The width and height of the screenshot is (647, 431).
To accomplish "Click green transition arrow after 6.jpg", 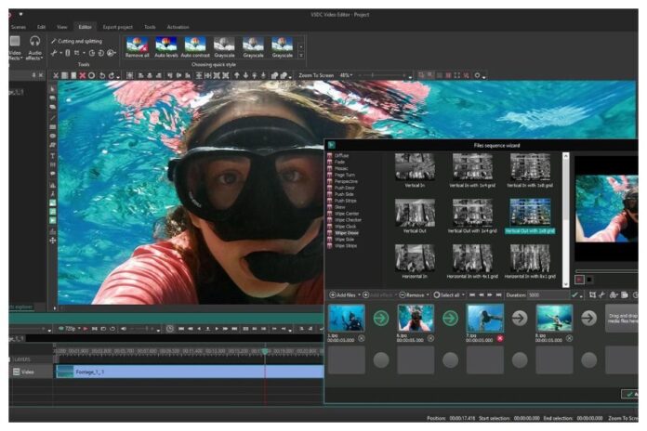I will point(450,318).
